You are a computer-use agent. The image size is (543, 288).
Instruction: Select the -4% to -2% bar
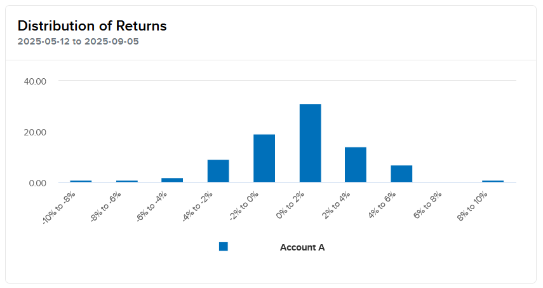[x=218, y=171]
